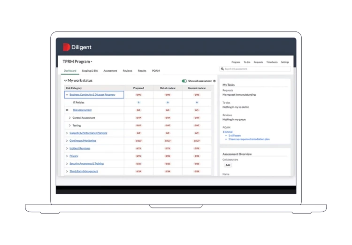
Task: Click the My Tasks heading
Action: 229,85
